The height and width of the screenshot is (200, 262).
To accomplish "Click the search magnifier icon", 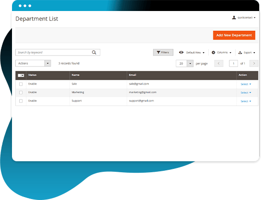I will (94, 53).
